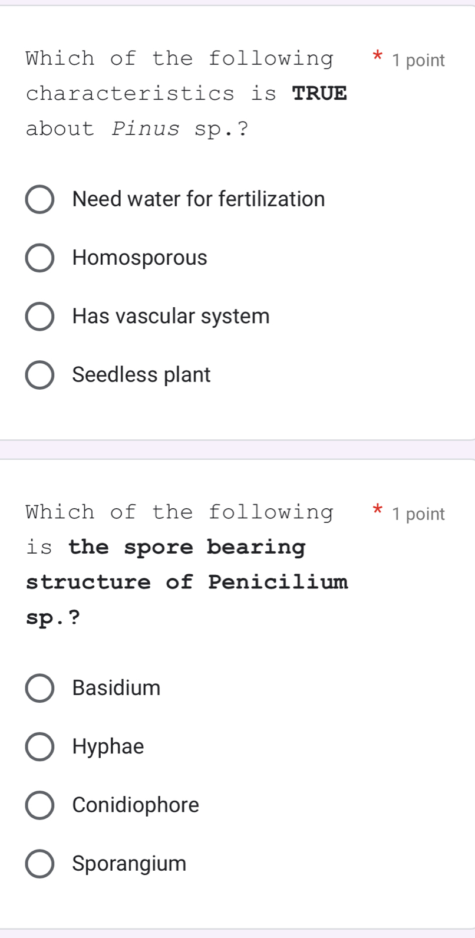
Task: Pick the 'Has vascular system' radio circle
Action: 39,317
